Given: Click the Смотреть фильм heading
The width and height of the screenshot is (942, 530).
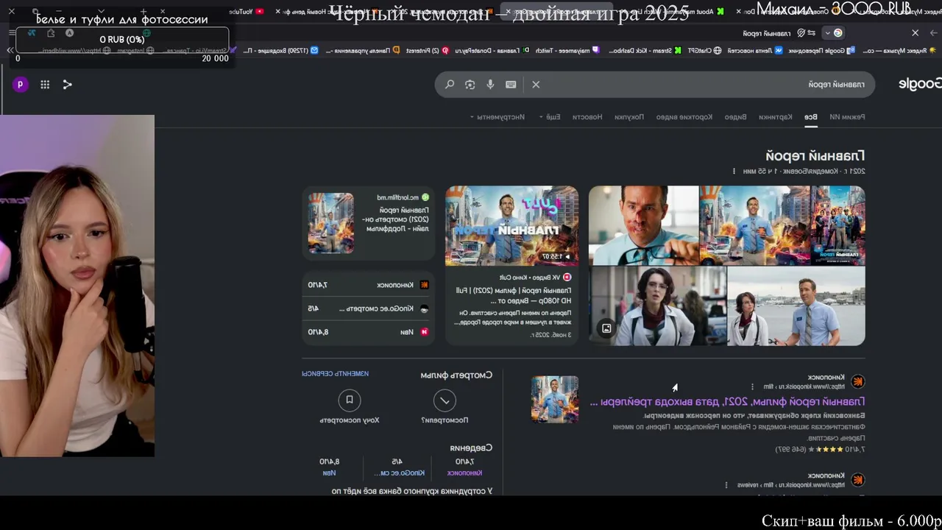Looking at the screenshot, I should (456, 375).
